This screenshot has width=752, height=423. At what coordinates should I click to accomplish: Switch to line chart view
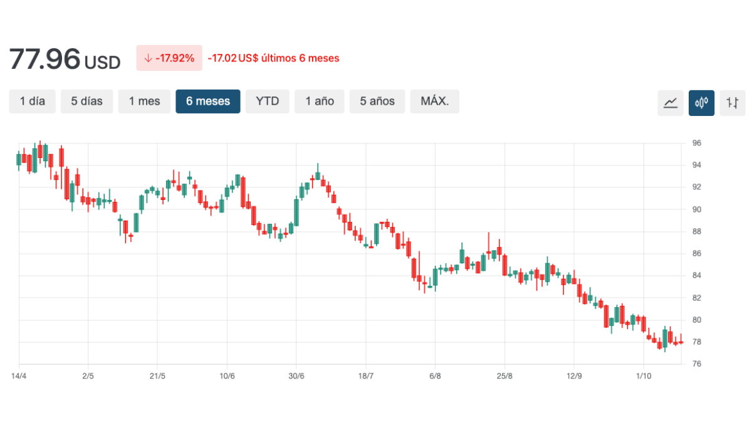tap(670, 103)
